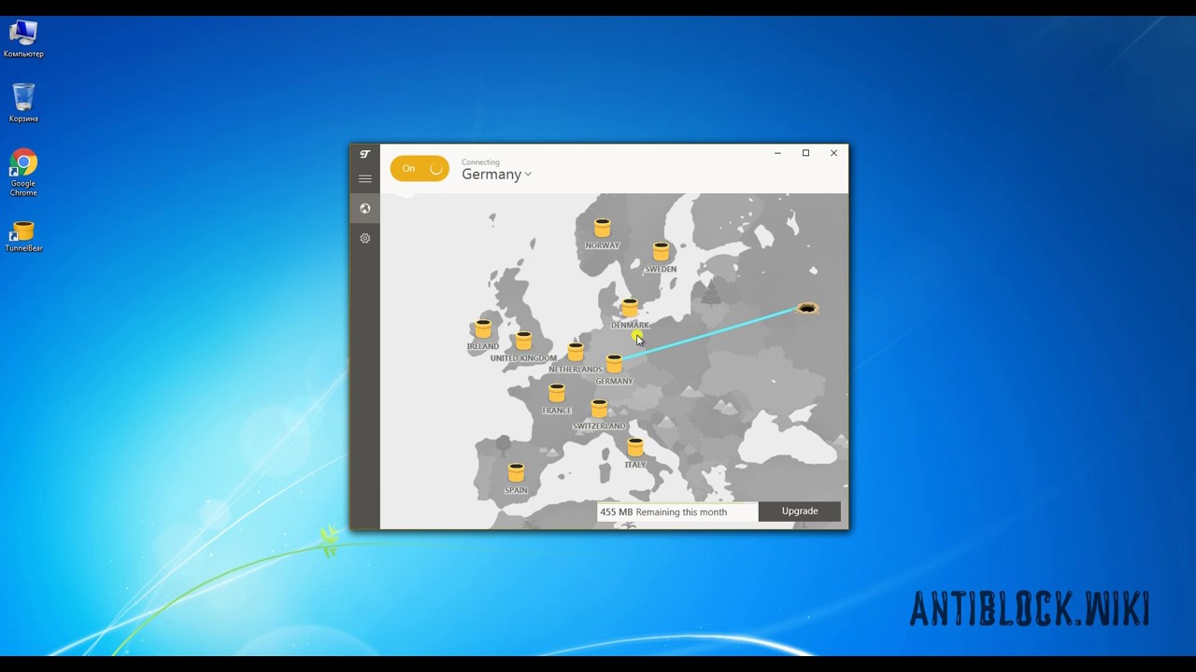1196x672 pixels.
Task: Minimize the TunnelBear window
Action: pyautogui.click(x=777, y=153)
